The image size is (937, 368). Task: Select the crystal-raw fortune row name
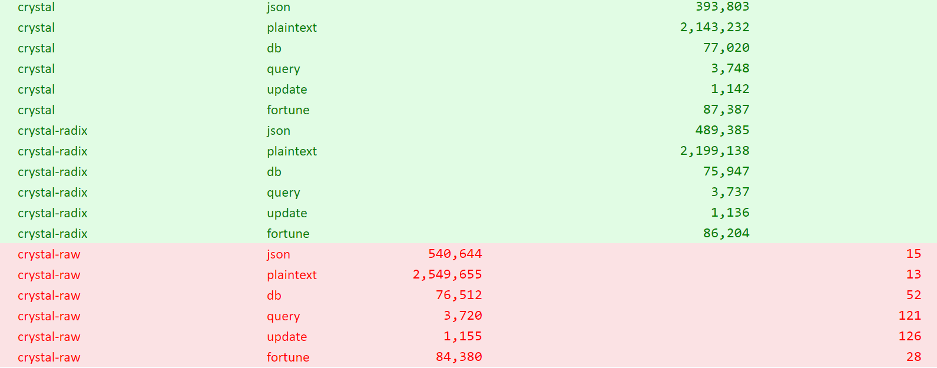pyautogui.click(x=49, y=357)
